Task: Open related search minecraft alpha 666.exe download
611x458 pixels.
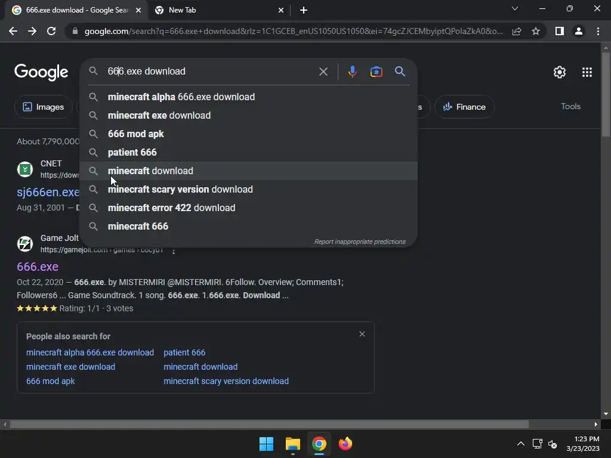Action: tap(90, 352)
